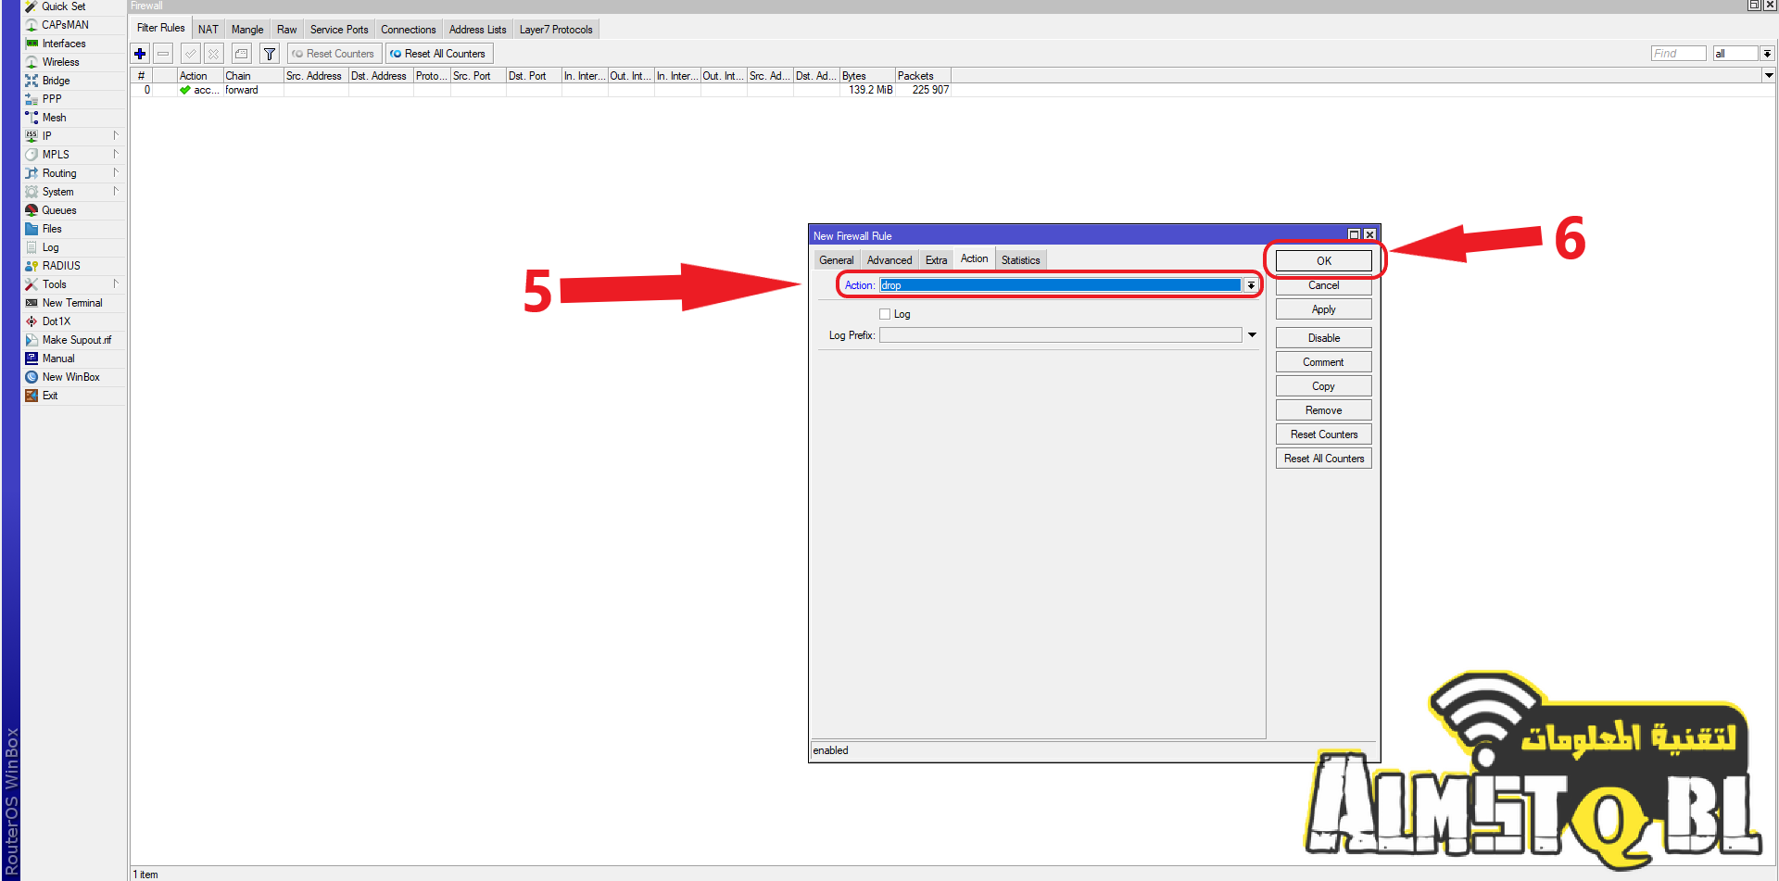Switch to the NAT tab

click(x=208, y=30)
